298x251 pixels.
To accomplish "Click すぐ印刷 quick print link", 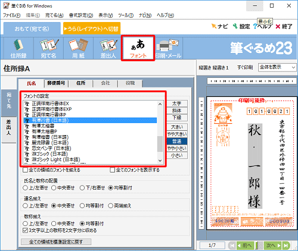I will click(x=245, y=68).
